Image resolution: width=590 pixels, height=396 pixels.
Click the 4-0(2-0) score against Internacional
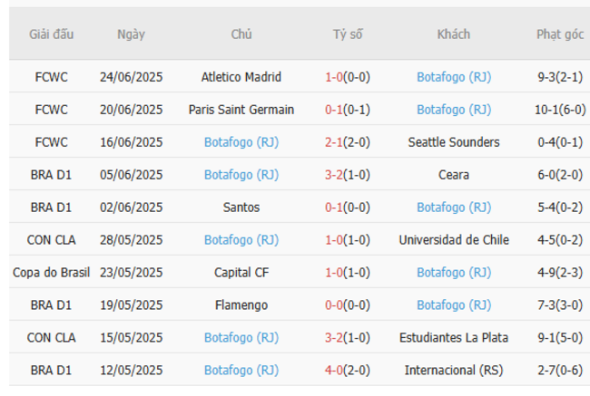347,371
